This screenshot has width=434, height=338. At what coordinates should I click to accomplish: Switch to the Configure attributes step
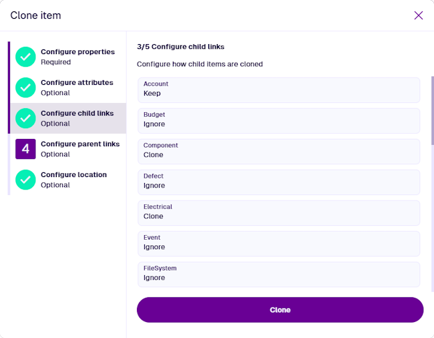click(77, 88)
